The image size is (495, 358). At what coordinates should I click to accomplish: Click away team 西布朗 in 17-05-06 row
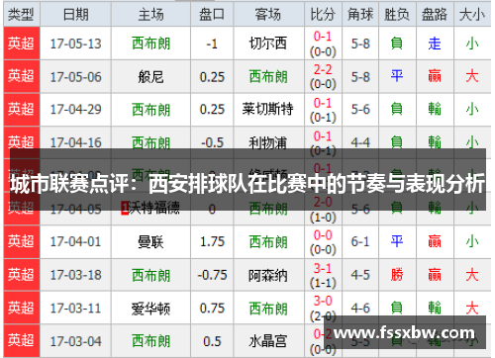tap(268, 77)
